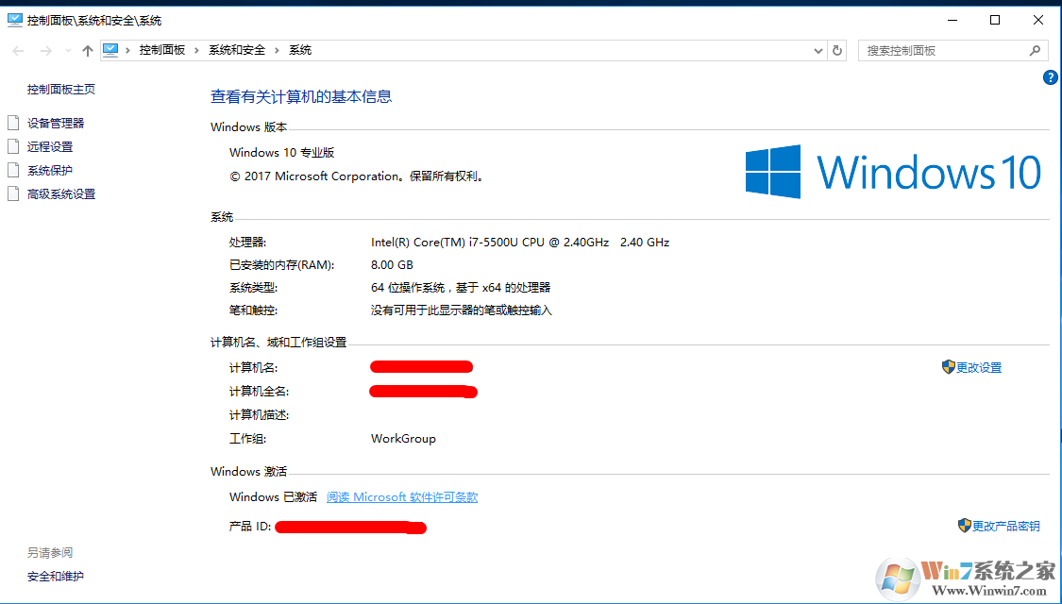Select 控制面板 breadcrumb in address bar

(161, 50)
